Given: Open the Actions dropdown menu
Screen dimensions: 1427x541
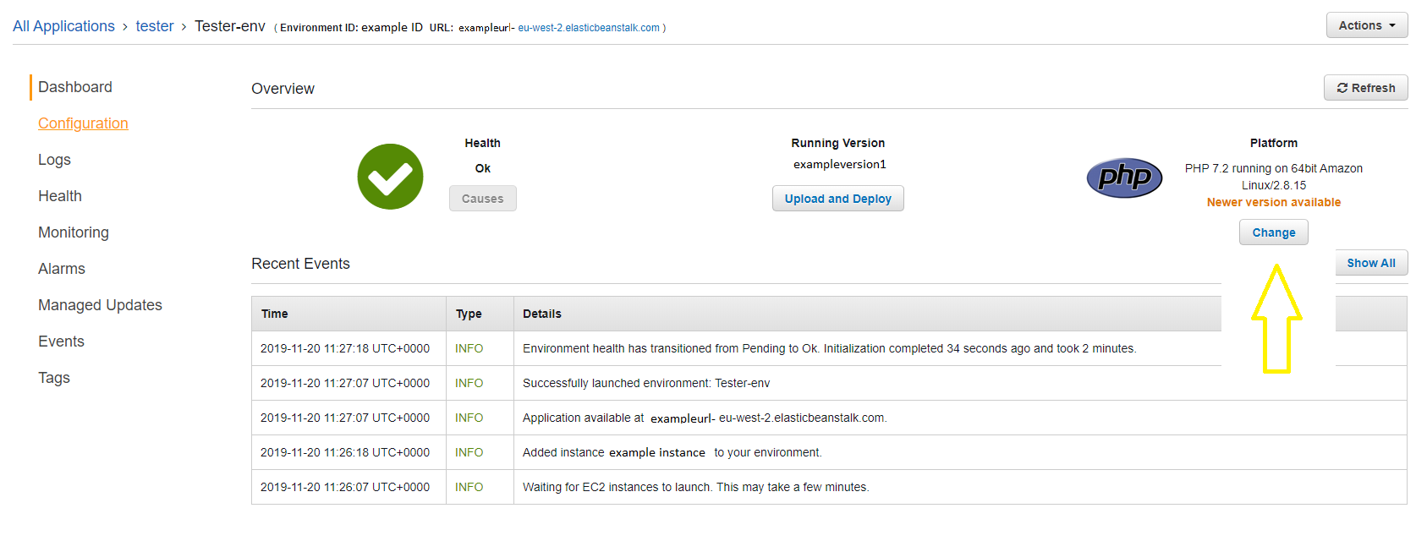Looking at the screenshot, I should pyautogui.click(x=1366, y=25).
